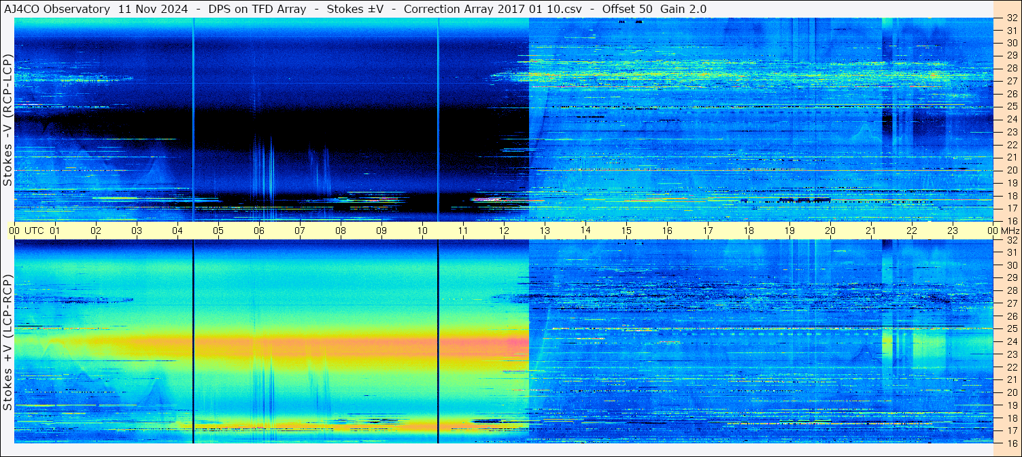Select hour '05' on the time axis
1022x457 pixels.
point(218,231)
